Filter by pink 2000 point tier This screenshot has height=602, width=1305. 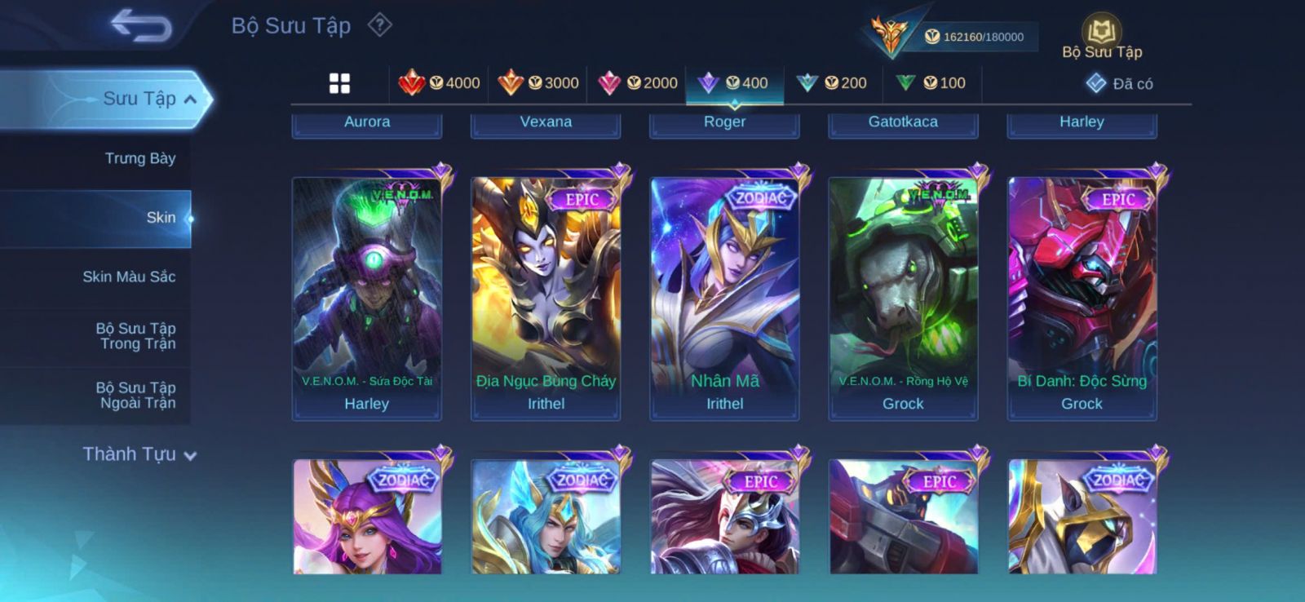click(x=637, y=83)
